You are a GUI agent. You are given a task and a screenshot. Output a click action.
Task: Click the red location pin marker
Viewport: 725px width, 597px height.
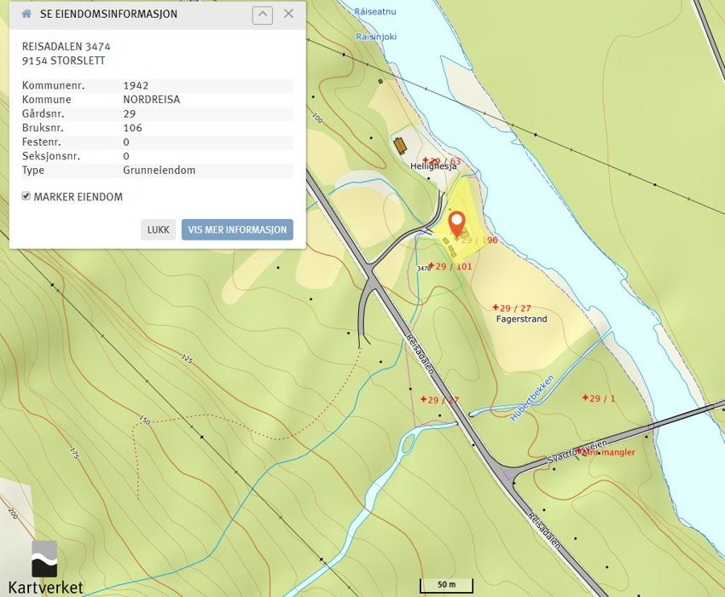point(457,223)
